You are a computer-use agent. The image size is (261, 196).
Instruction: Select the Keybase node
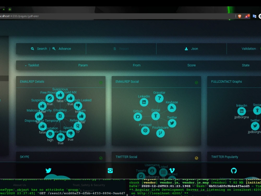172,108
